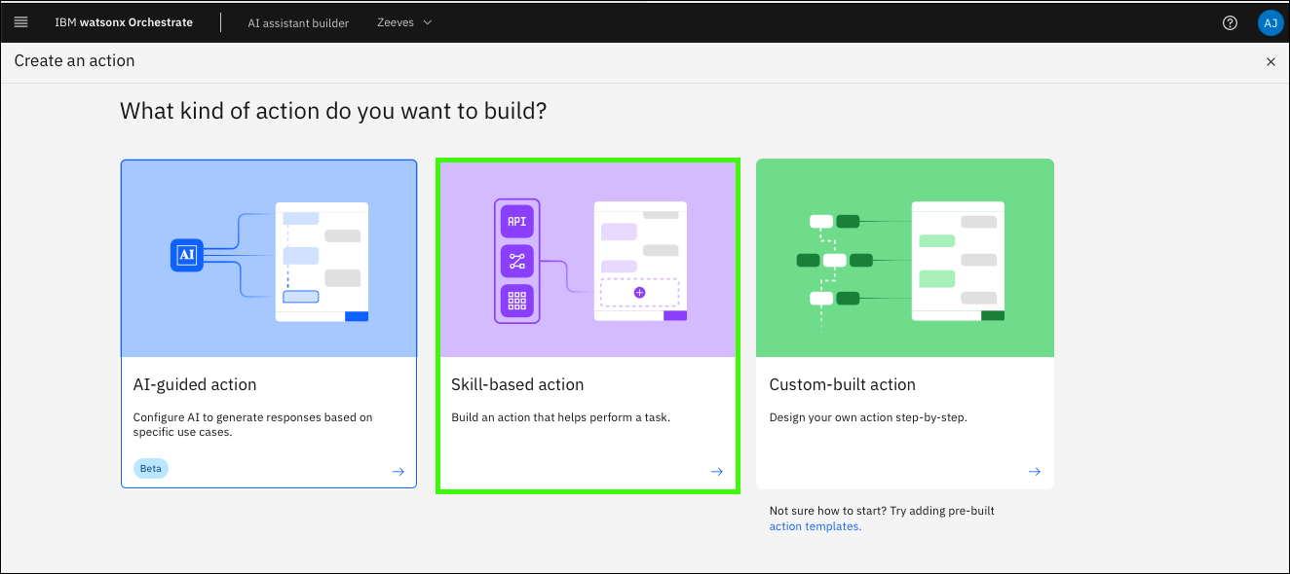Select the Skill-based action title

517,384
